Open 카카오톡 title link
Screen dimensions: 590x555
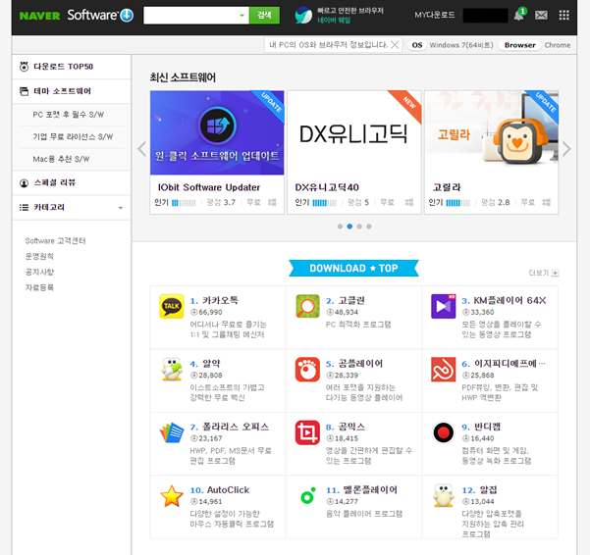(x=220, y=300)
